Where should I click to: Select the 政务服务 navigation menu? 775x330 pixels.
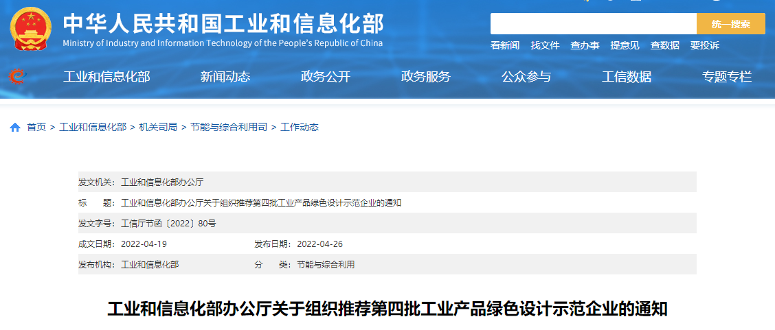(426, 77)
